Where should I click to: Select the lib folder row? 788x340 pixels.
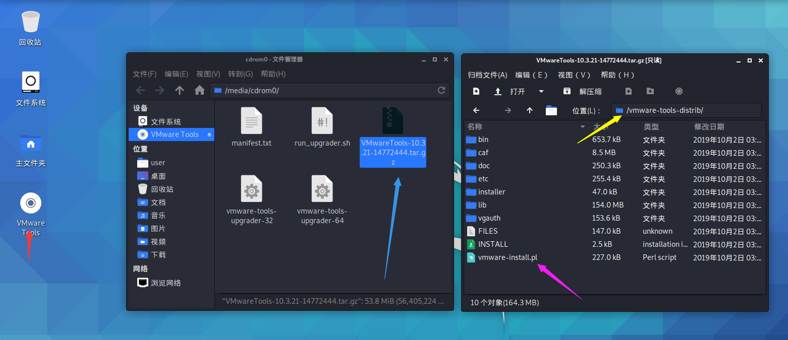pos(614,205)
